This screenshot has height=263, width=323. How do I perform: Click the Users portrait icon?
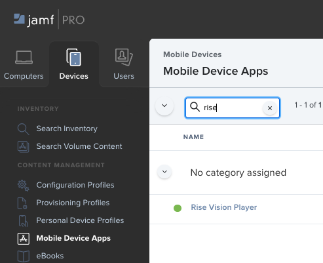(124, 57)
